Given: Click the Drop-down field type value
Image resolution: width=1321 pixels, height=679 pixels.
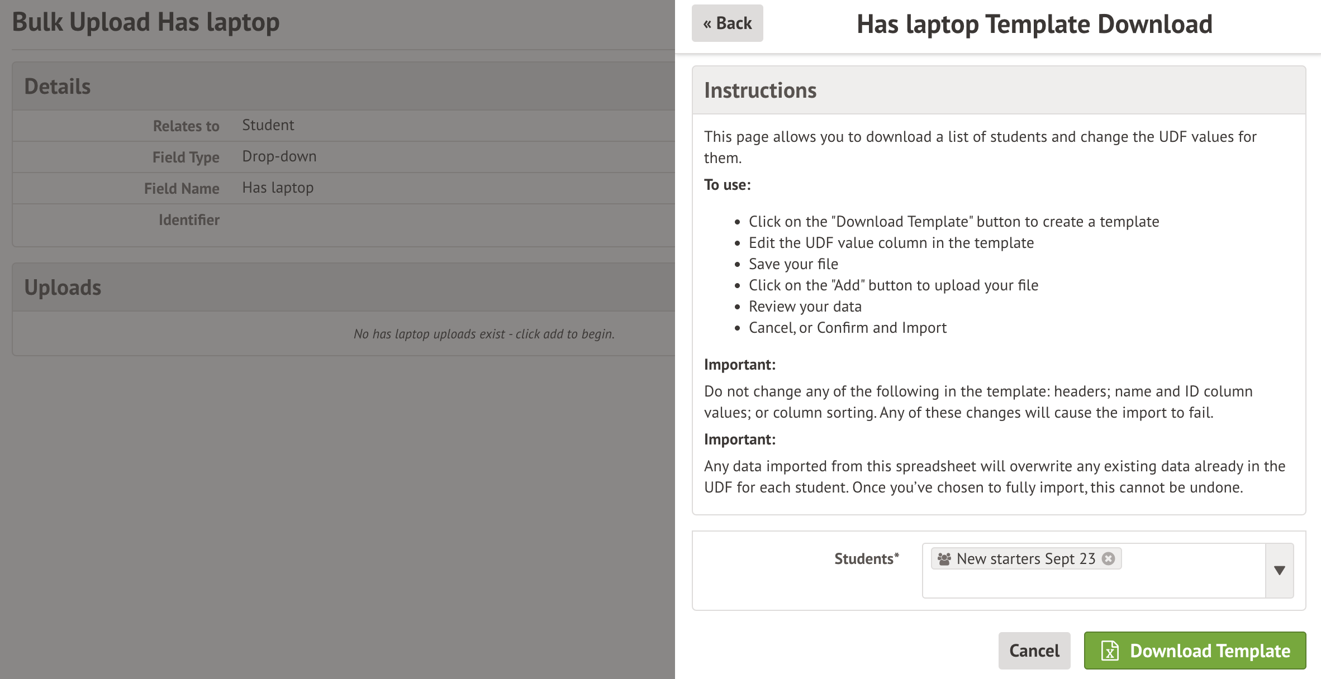Looking at the screenshot, I should tap(279, 156).
